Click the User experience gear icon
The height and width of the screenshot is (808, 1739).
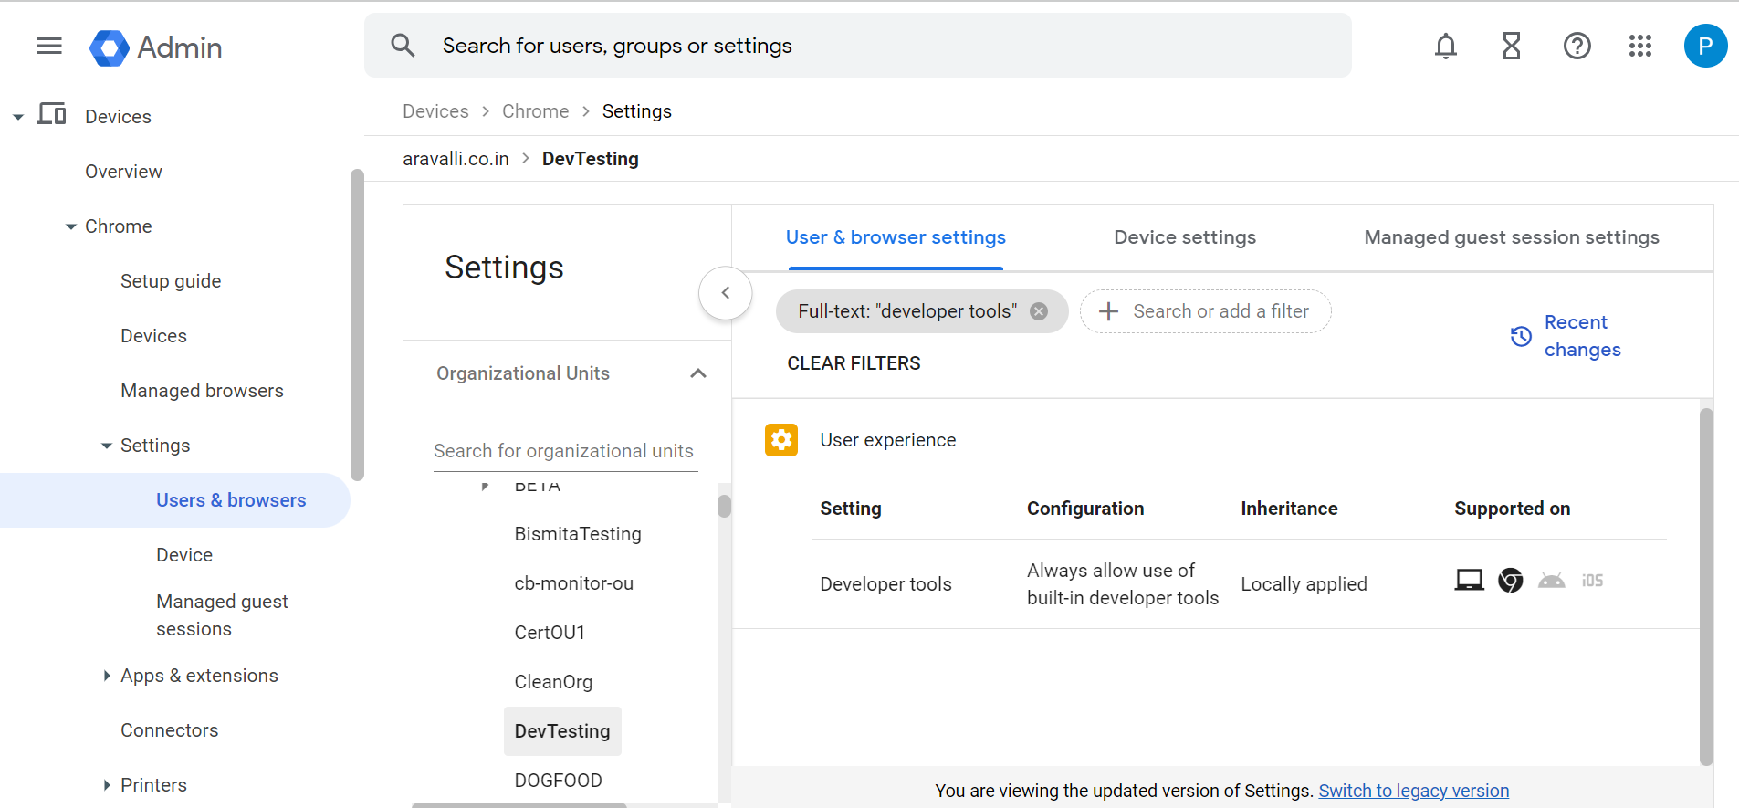[781, 440]
